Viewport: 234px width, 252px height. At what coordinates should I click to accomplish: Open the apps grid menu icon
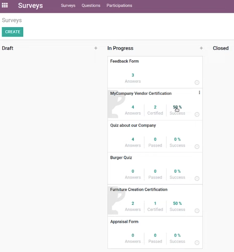tap(5, 5)
